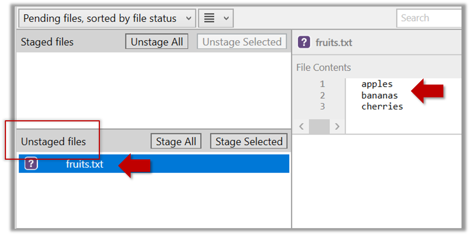Select the "apples" line in File Contents
This screenshot has height=235, width=470.
(377, 84)
